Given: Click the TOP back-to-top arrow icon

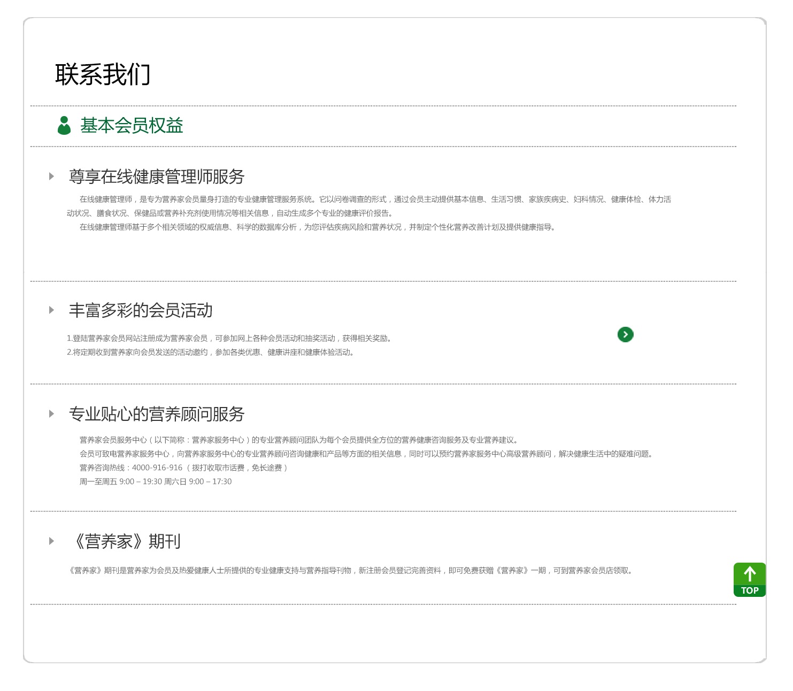Looking at the screenshot, I should tap(750, 579).
